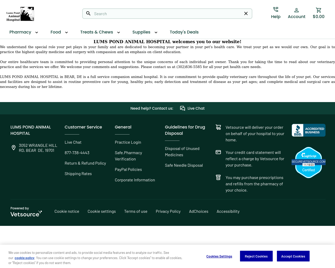
Task: Open Return & Refund Policy
Action: pos(85,163)
